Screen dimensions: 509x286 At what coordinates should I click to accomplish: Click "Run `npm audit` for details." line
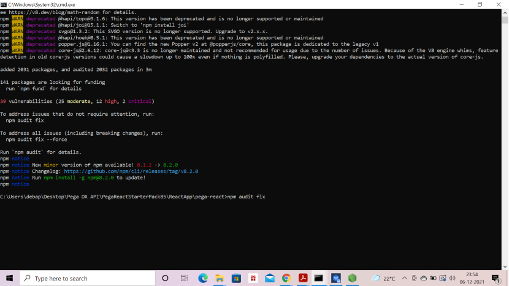click(x=40, y=152)
